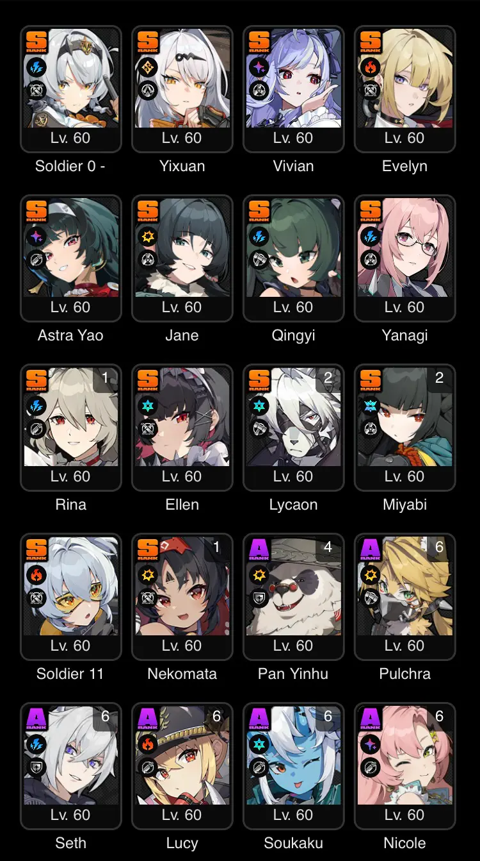Open Astra Yao's character portrait
This screenshot has width=480, height=861.
coord(71,247)
